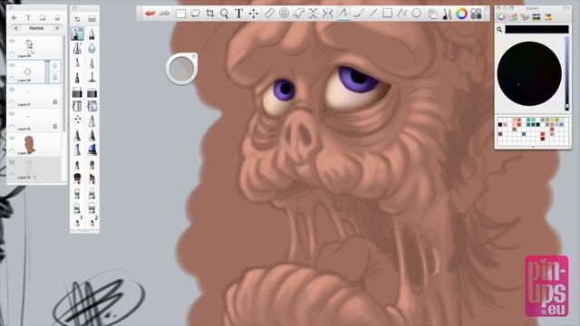Add an image layer in Layers panel
This screenshot has width=580, height=326.
coord(43,18)
